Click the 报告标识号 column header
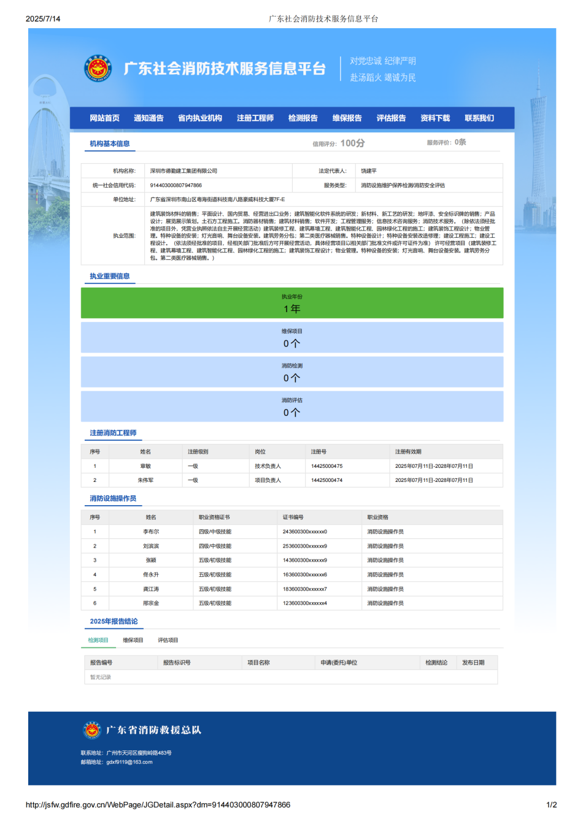583x824 pixels. (177, 662)
